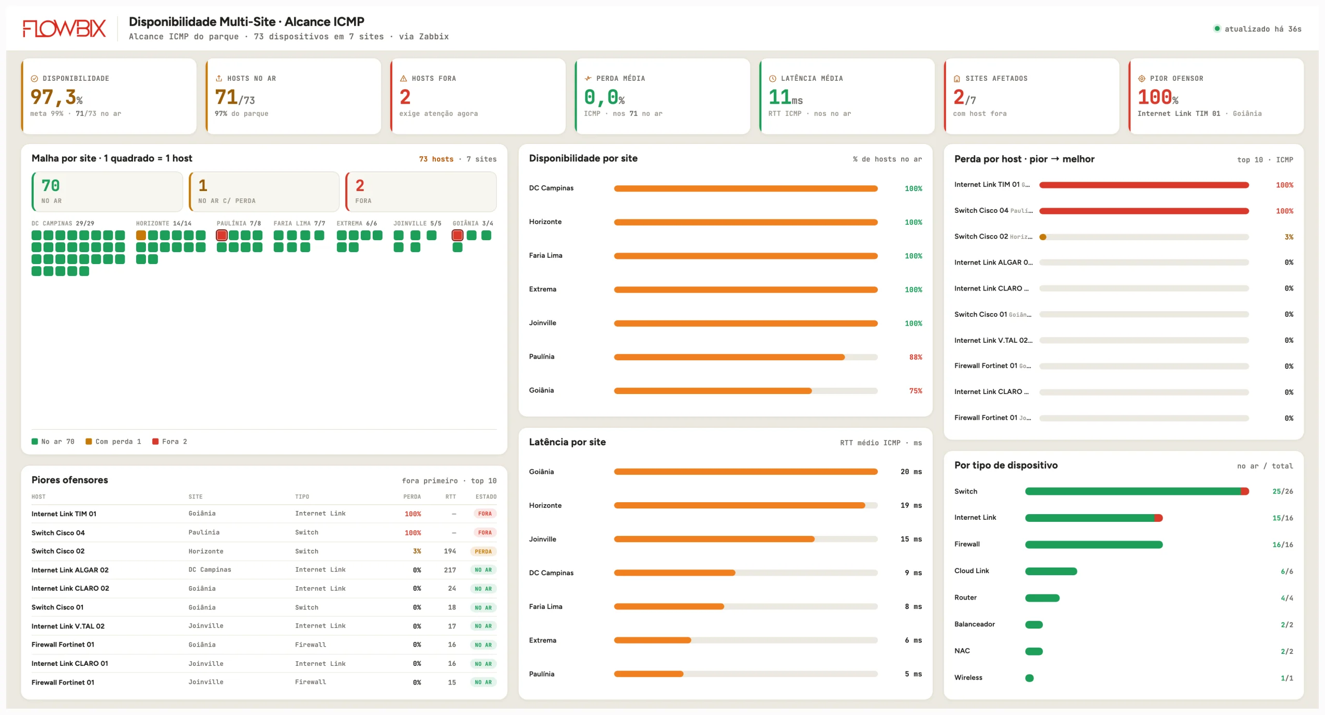Viewport: 1325px width, 715px height.
Task: Click the DC CAMPINAS 29/29 site label
Action: tap(63, 223)
